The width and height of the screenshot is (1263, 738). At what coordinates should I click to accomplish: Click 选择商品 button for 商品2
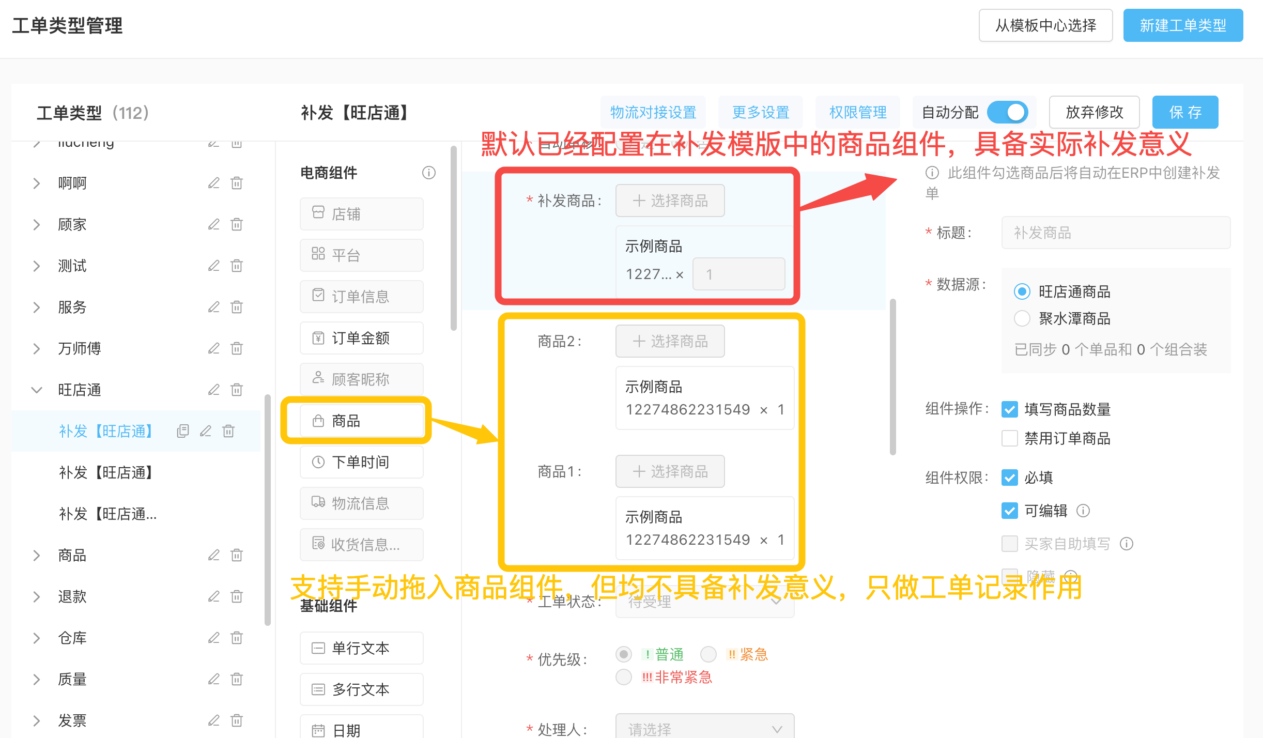click(x=670, y=341)
